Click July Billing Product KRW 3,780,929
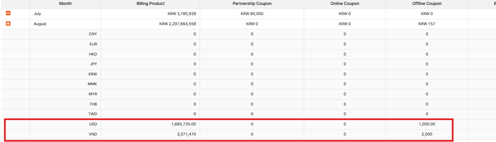496x142 pixels. click(x=181, y=14)
